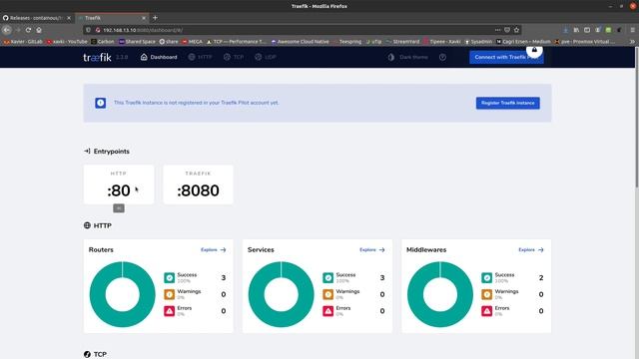Close the Traefik browser tab
Screen dimensions: 639x359
[x=144, y=18]
